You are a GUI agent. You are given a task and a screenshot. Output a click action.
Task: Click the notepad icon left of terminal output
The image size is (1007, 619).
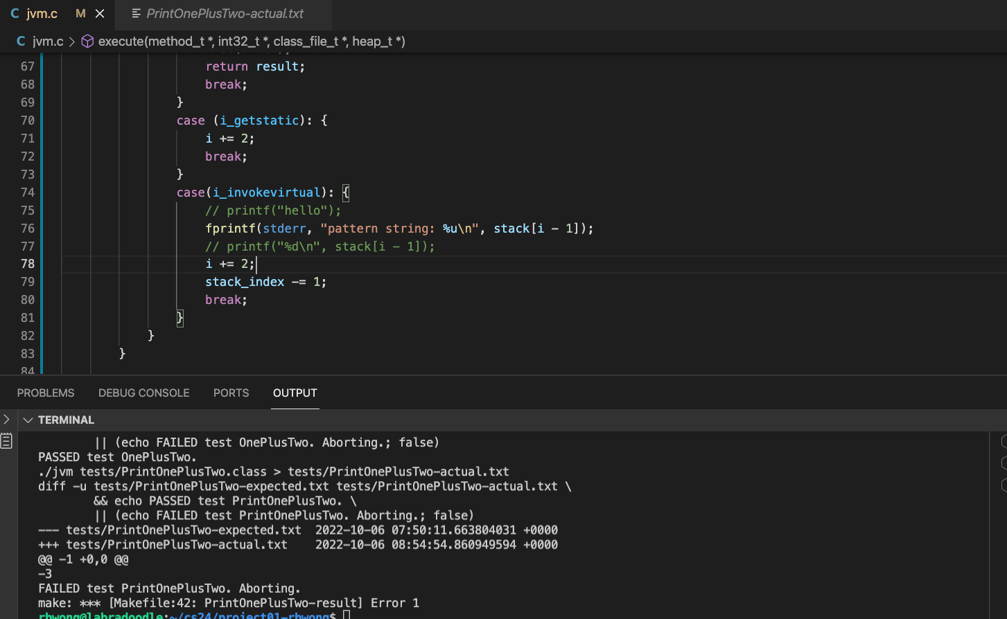pos(6,441)
